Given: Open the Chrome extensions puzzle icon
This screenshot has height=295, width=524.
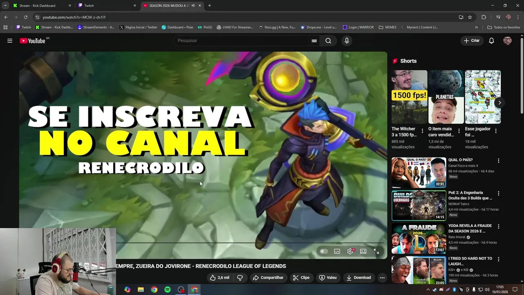Looking at the screenshot, I should (483, 17).
